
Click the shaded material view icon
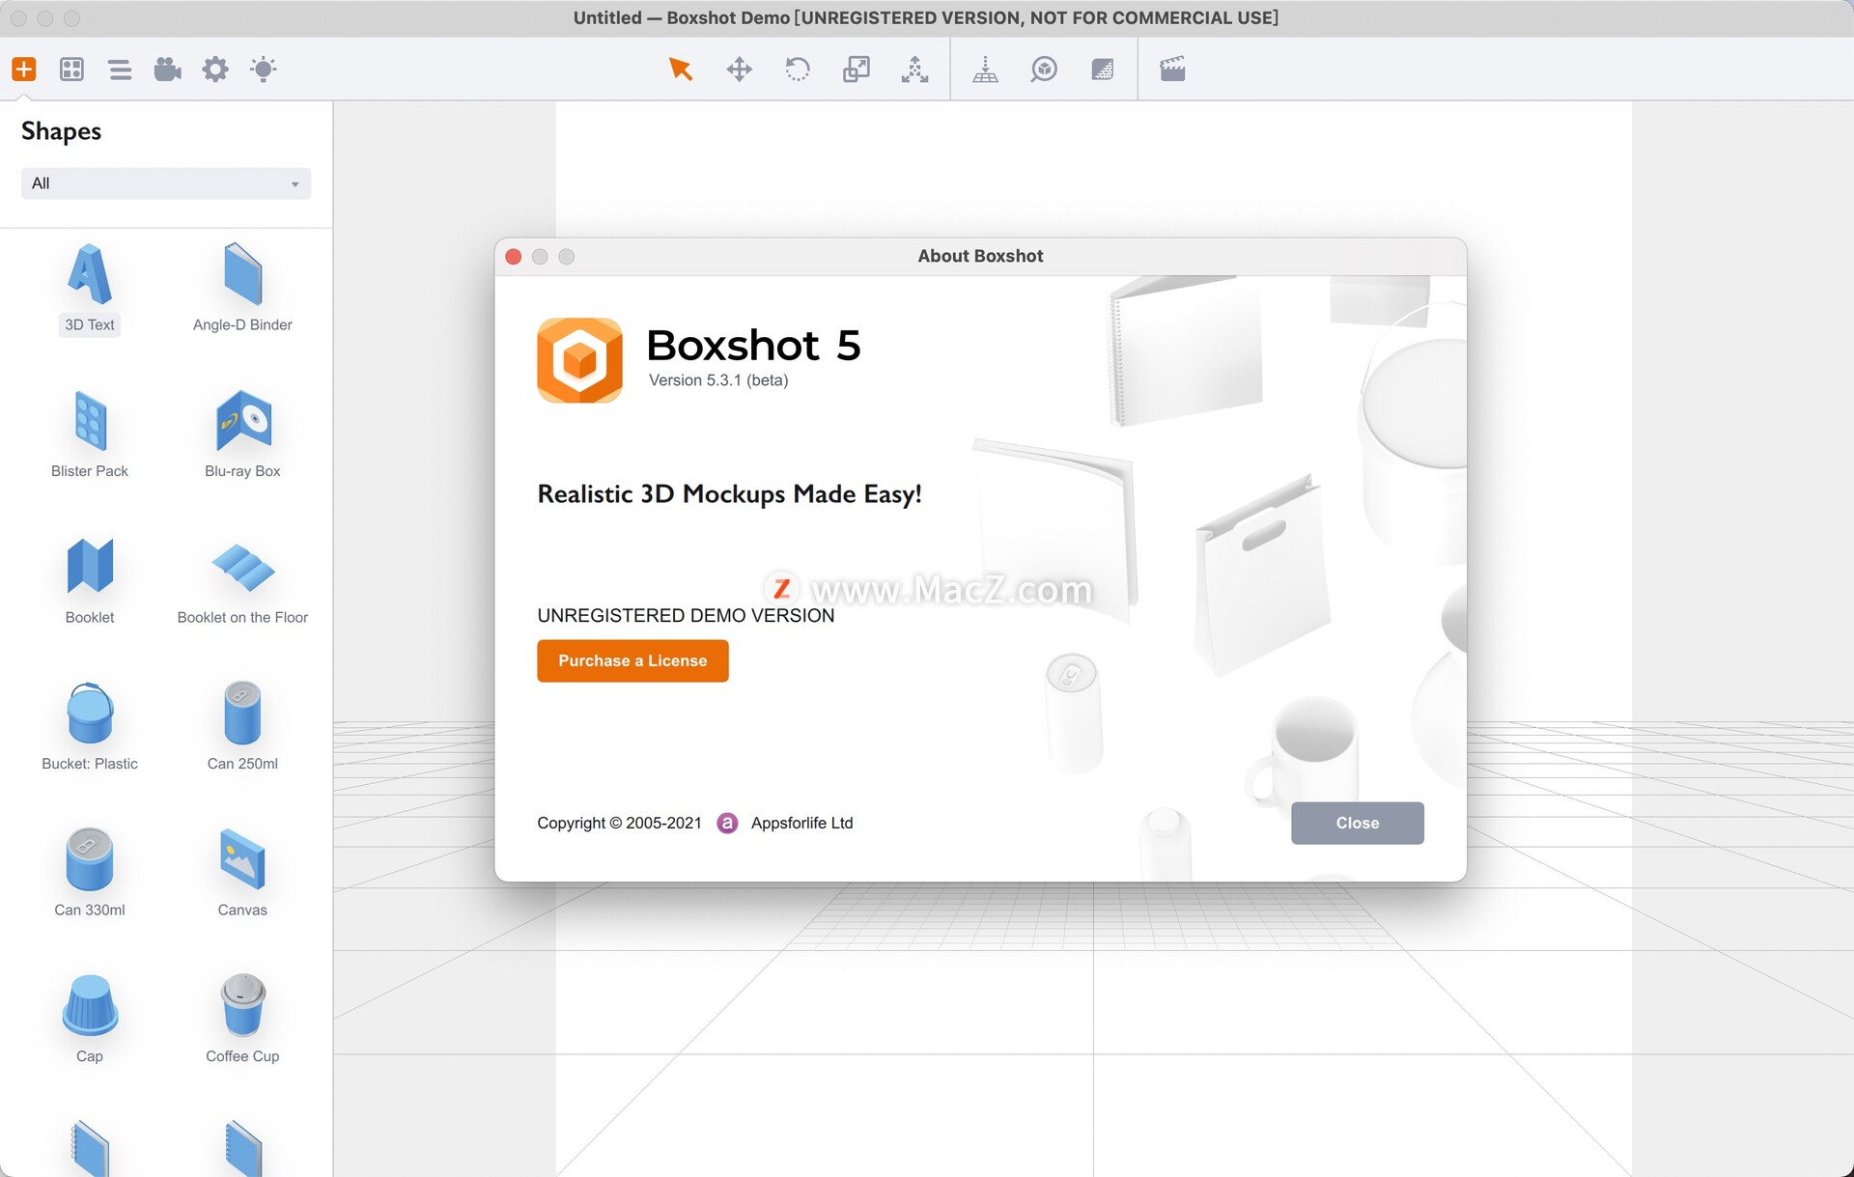[1102, 69]
